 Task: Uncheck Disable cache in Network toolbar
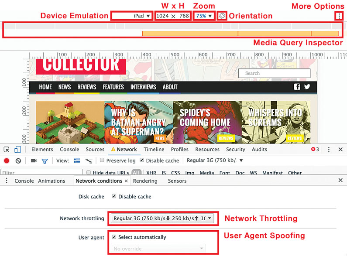(x=142, y=160)
